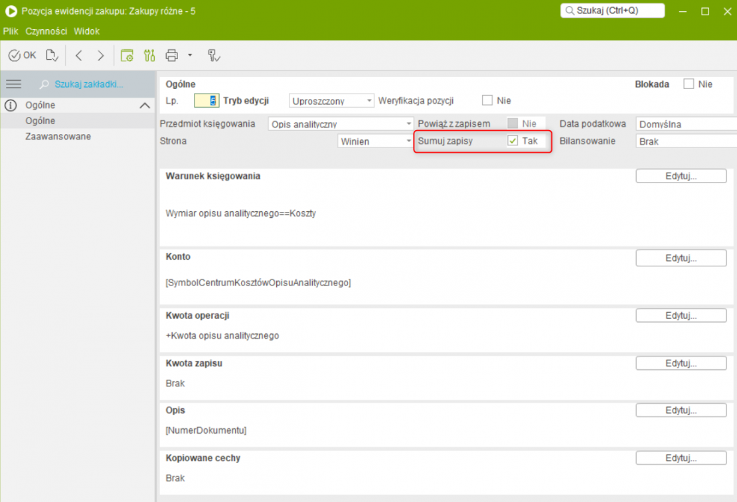Open the Czynności menu
The width and height of the screenshot is (737, 502).
point(46,31)
